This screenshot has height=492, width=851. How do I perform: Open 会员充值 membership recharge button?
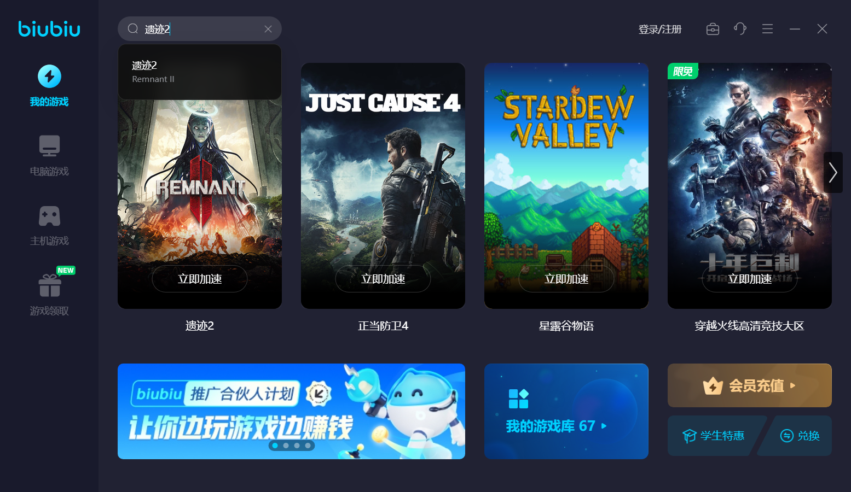(750, 385)
